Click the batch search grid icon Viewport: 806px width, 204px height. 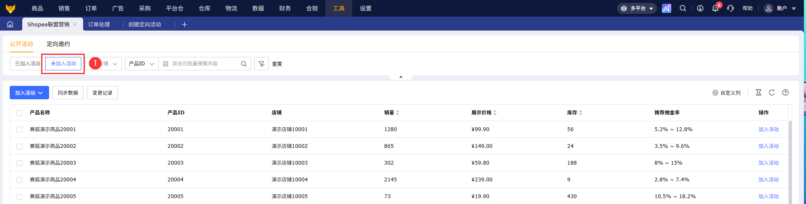point(165,64)
